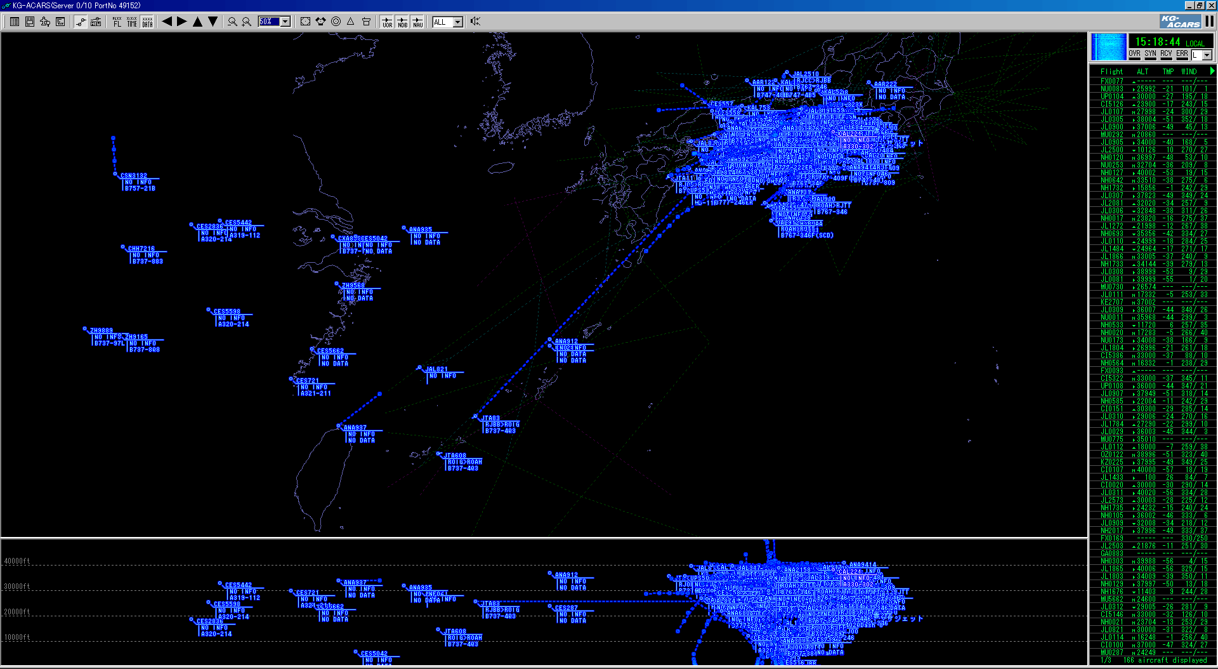The height and width of the screenshot is (669, 1218).
Task: Open the flight list table view icon
Action: tap(15, 22)
